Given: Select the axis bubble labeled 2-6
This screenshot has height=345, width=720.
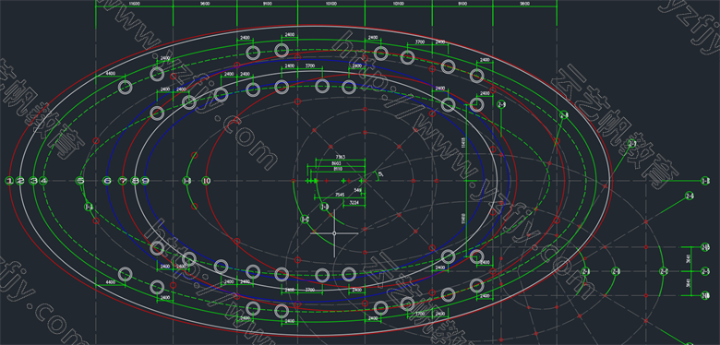Looking at the screenshot, I should click(x=690, y=196).
